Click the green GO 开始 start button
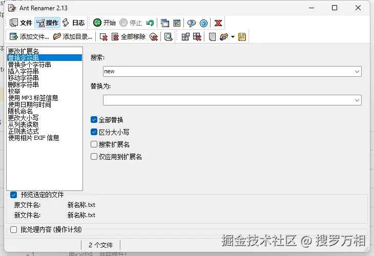 click(104, 23)
